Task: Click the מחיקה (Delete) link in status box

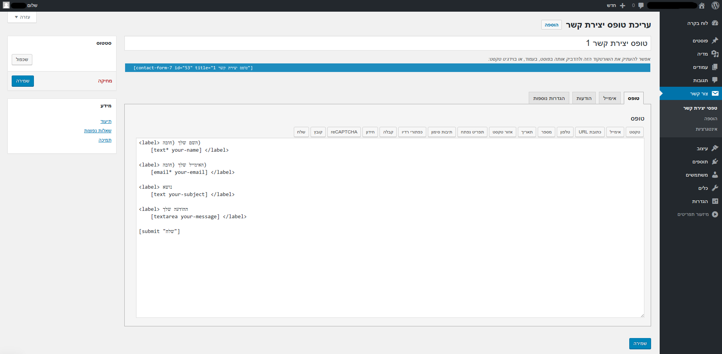Action: pyautogui.click(x=105, y=81)
